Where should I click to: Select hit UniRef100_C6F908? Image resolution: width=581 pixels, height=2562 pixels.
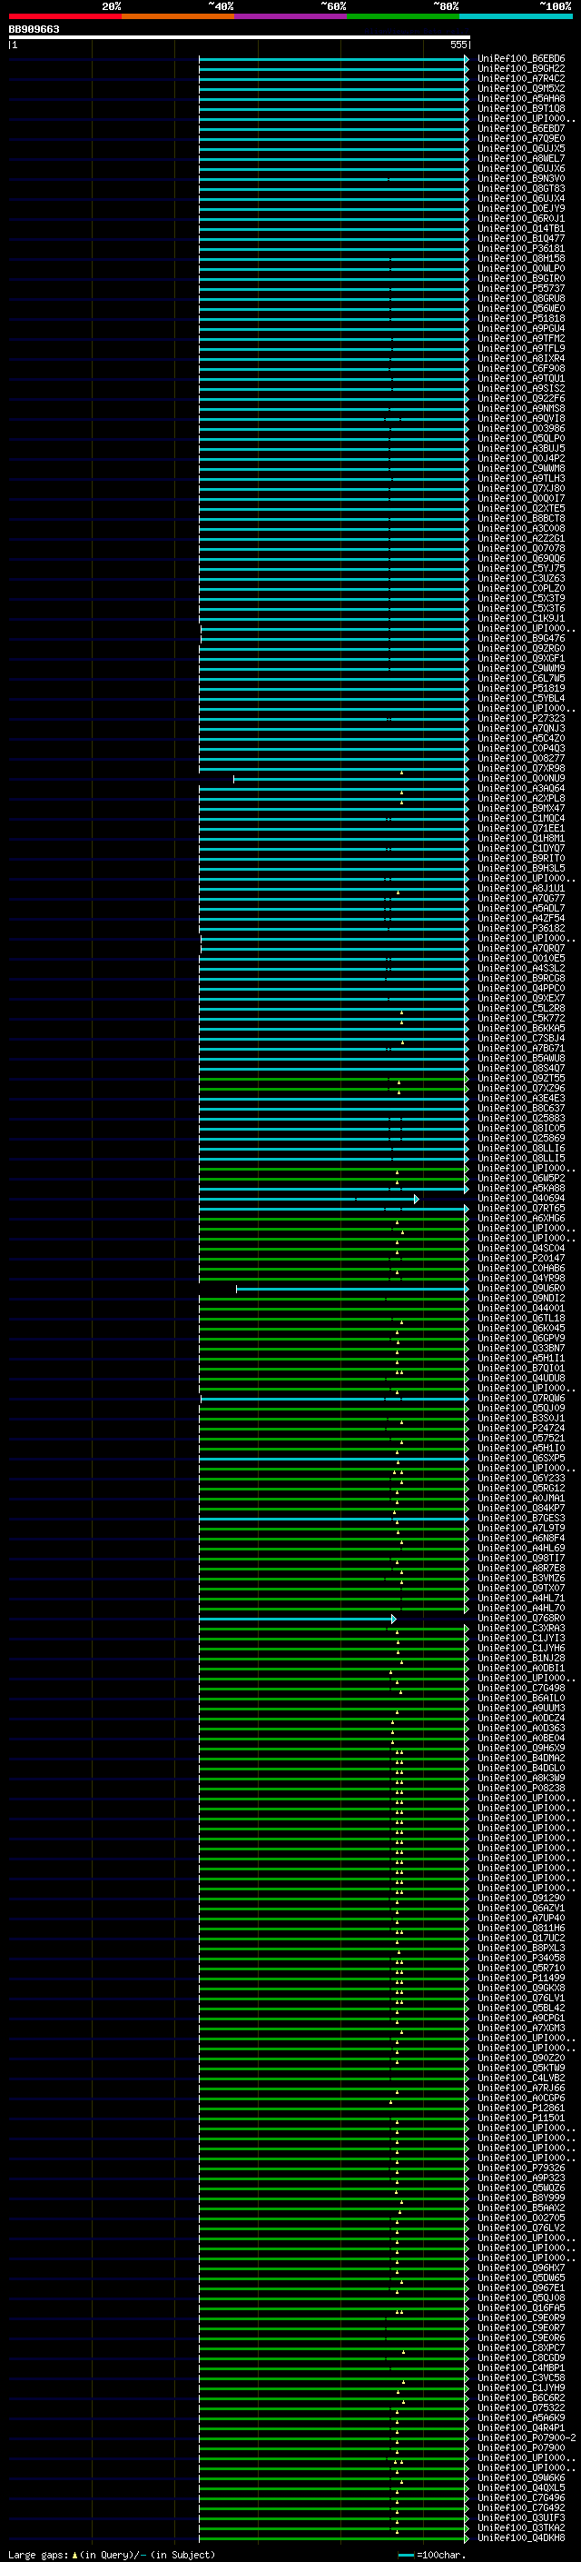(521, 369)
